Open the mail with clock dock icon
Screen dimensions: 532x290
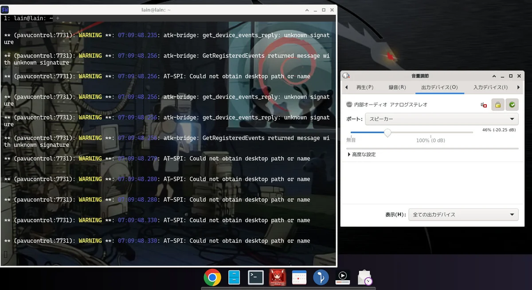tap(364, 278)
